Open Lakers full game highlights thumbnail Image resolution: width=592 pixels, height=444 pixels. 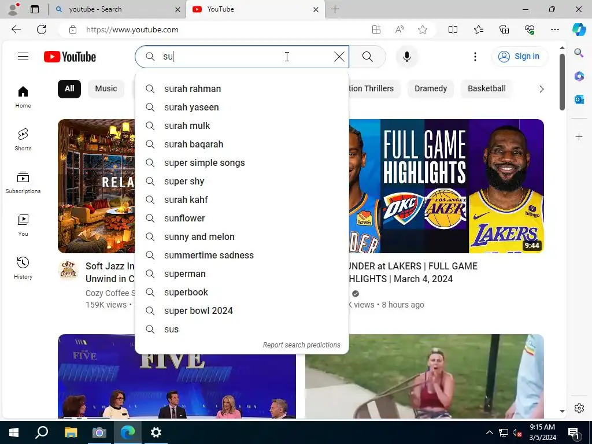pyautogui.click(x=446, y=186)
